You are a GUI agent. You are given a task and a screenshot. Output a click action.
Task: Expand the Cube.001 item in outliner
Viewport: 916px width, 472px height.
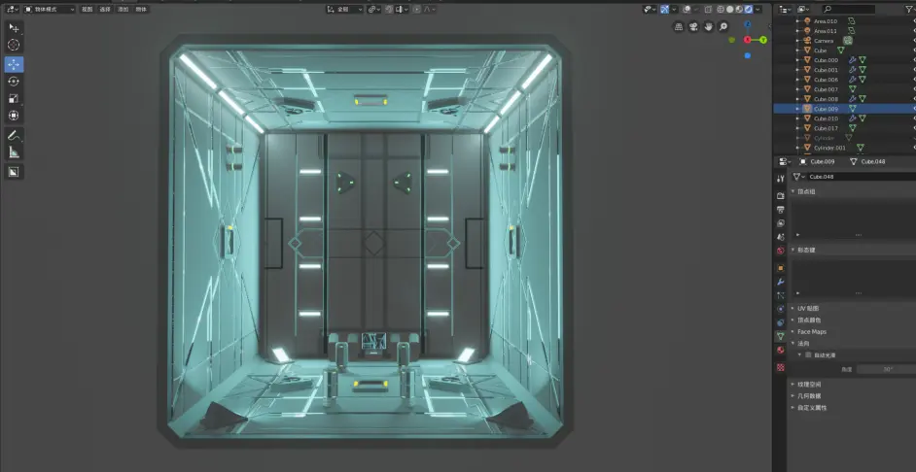pyautogui.click(x=798, y=70)
